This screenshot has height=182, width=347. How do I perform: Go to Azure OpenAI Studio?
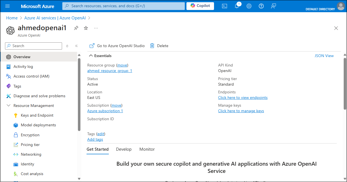pos(117,46)
